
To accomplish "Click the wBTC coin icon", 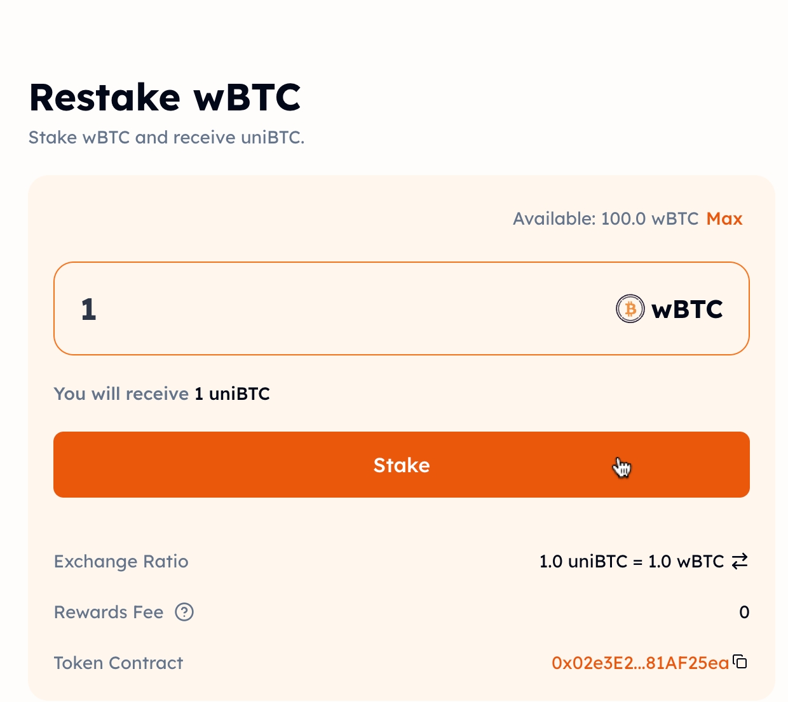I will click(630, 309).
